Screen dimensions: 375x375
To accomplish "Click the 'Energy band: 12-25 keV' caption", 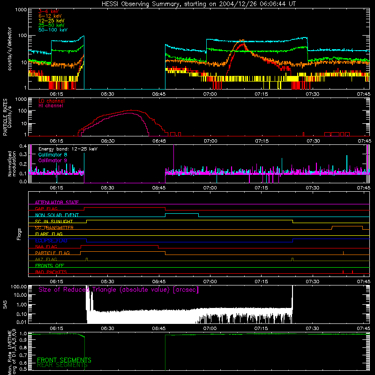I will [x=68, y=149].
